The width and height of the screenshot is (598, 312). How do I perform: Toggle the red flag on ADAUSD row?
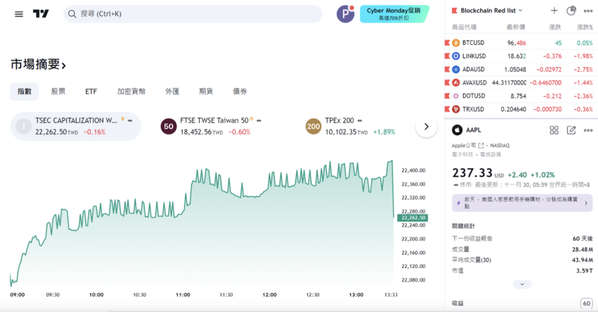[x=447, y=69]
